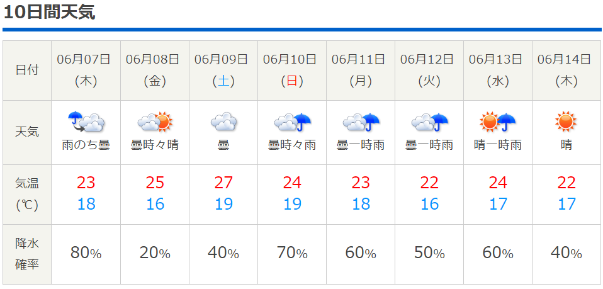Click the 曇時々晴 forecast text
Screen dimensions: 603x289
(155, 145)
